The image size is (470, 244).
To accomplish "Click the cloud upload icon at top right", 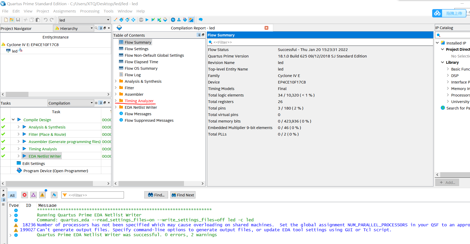I will tap(438, 13).
